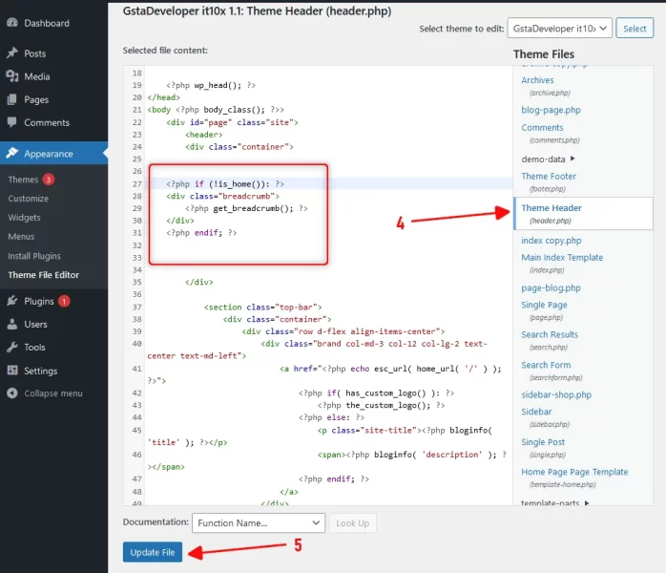Image resolution: width=666 pixels, height=573 pixels.
Task: Expand the demo-data folder arrow
Action: coord(572,159)
